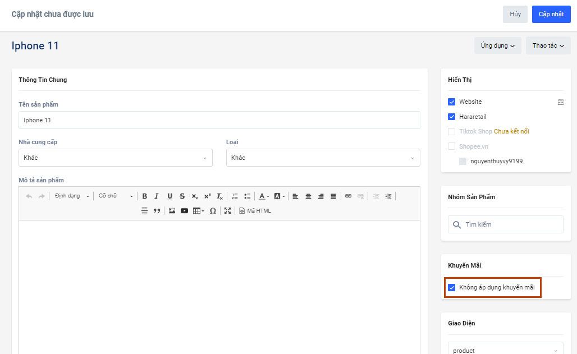Untick "Không áp dụng khuyến mãi" checkbox
577x354 pixels.
pos(451,288)
